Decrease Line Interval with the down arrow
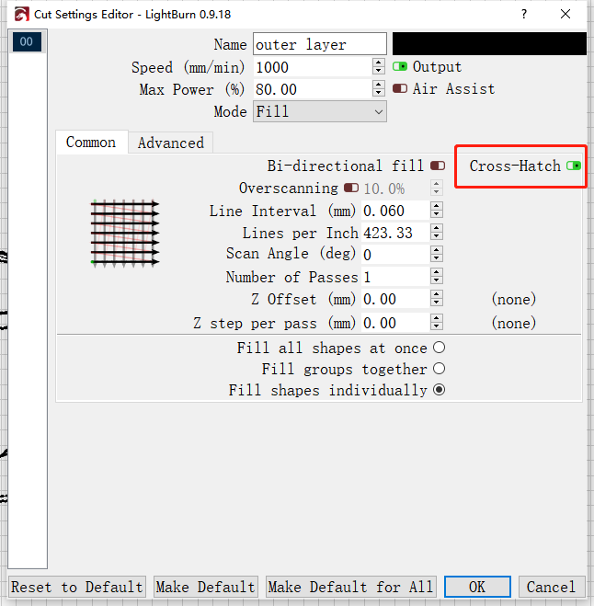This screenshot has height=606, width=594. [x=437, y=215]
